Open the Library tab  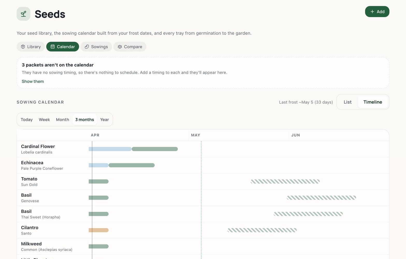point(31,47)
